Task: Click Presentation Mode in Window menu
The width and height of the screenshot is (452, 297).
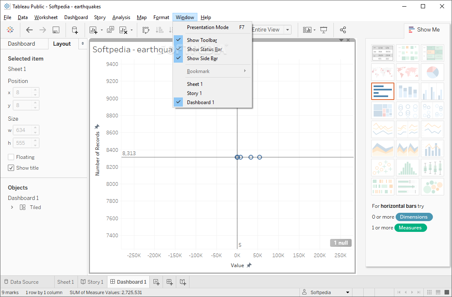Action: coord(212,27)
